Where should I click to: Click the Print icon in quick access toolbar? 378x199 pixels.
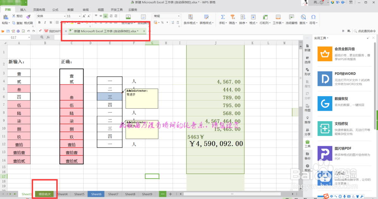18,31
